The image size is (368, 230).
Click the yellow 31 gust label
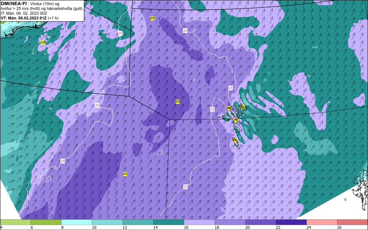[243, 107]
